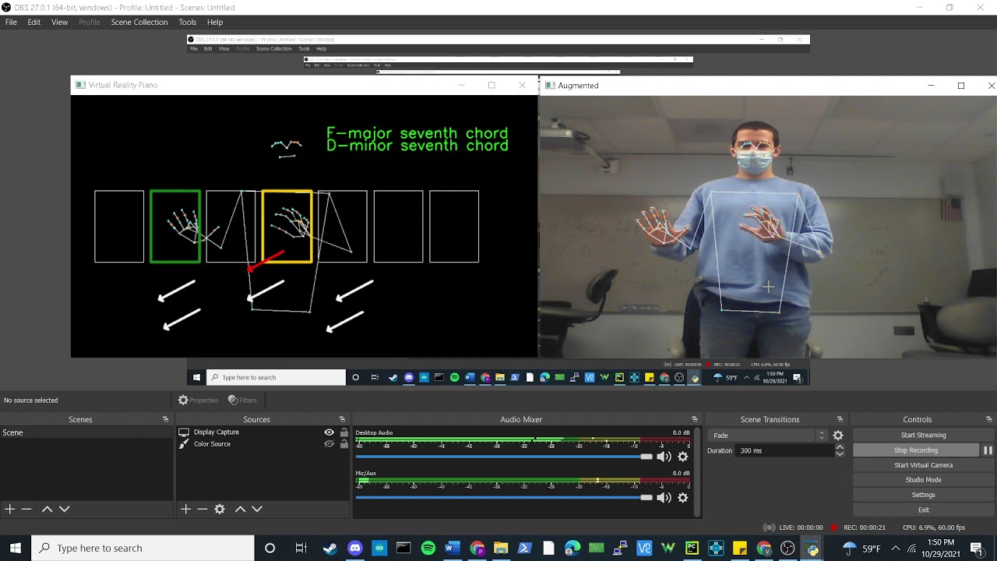The image size is (997, 561).
Task: Open source properties gear in Sources panel
Action: 220,509
